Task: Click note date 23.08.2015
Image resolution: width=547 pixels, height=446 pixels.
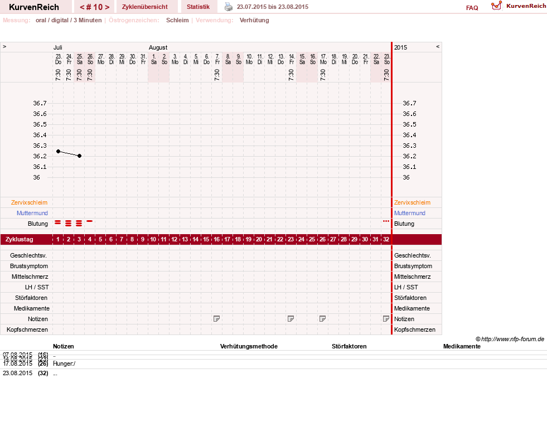Action: [17, 373]
